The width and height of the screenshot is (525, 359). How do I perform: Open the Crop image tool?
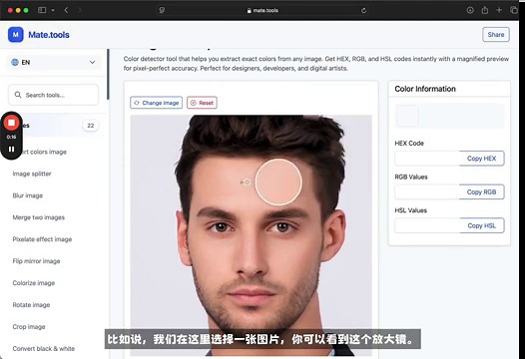tap(29, 327)
